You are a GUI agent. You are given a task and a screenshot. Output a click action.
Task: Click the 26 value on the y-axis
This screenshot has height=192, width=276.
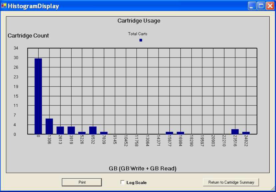coord(16,67)
